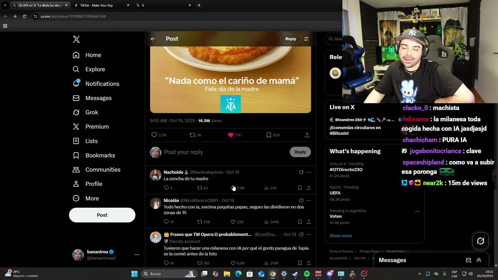The height and width of the screenshot is (280, 498).
Task: Show hidden system tray icons
Action: [x=419, y=274]
